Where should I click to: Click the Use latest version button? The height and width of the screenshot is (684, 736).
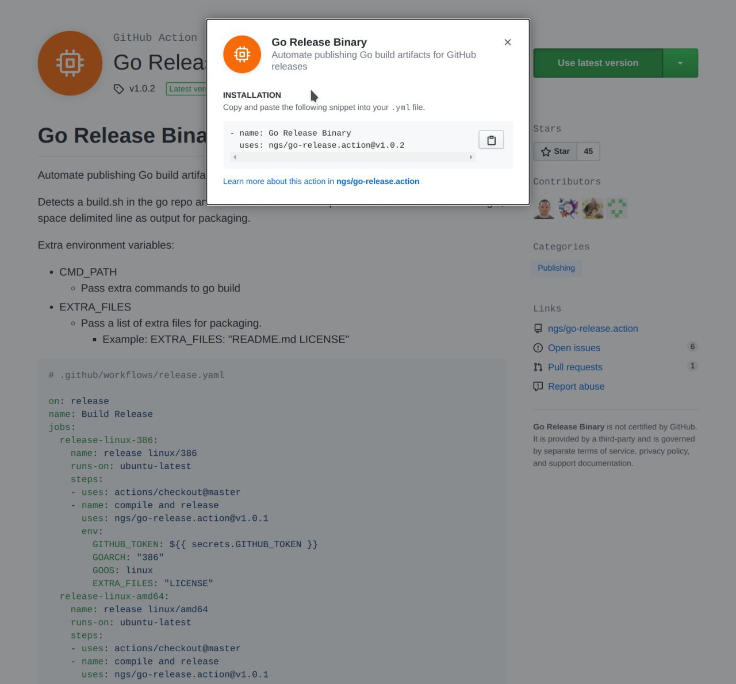point(598,63)
